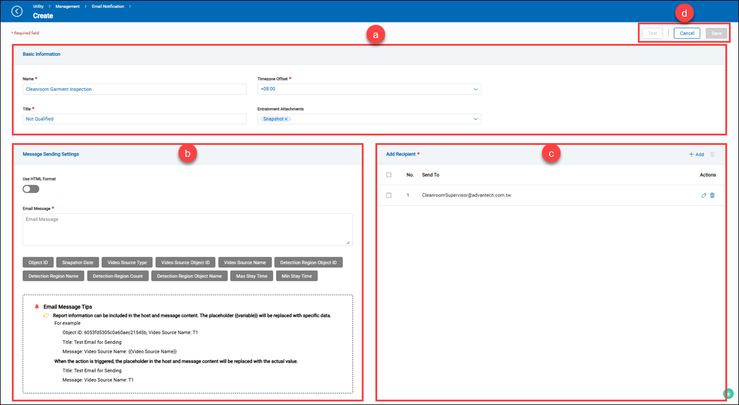Click the Cancel button

pyautogui.click(x=687, y=33)
